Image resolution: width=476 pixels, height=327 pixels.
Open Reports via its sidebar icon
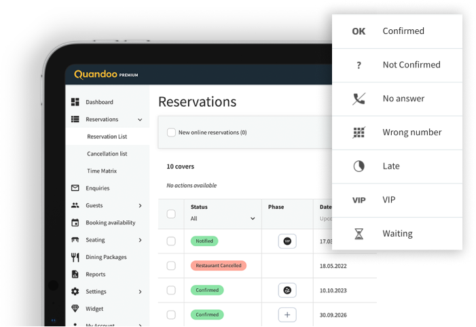pos(75,275)
